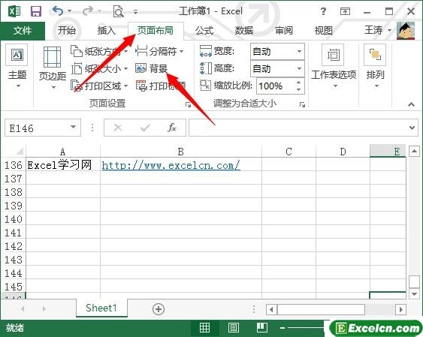The image size is (423, 337).
Task: Switch to Page Layout view in status bar
Action: tap(234, 328)
